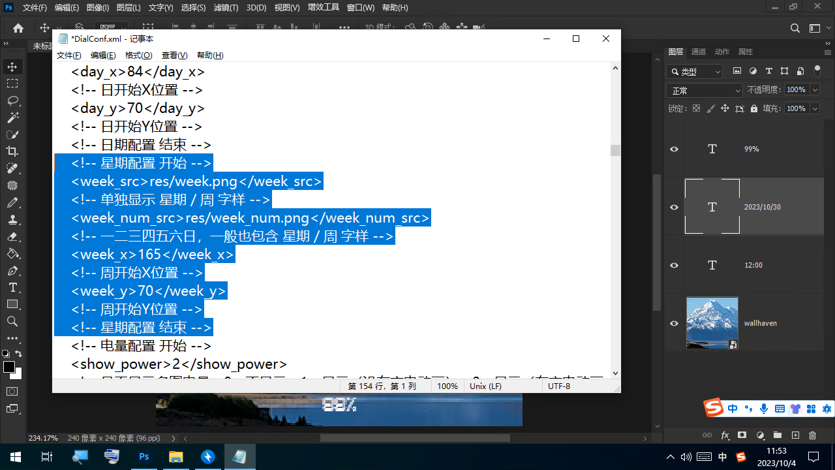The image size is (835, 470).
Task: Open Photoshop's 滤镜(T) menu
Action: [x=226, y=8]
